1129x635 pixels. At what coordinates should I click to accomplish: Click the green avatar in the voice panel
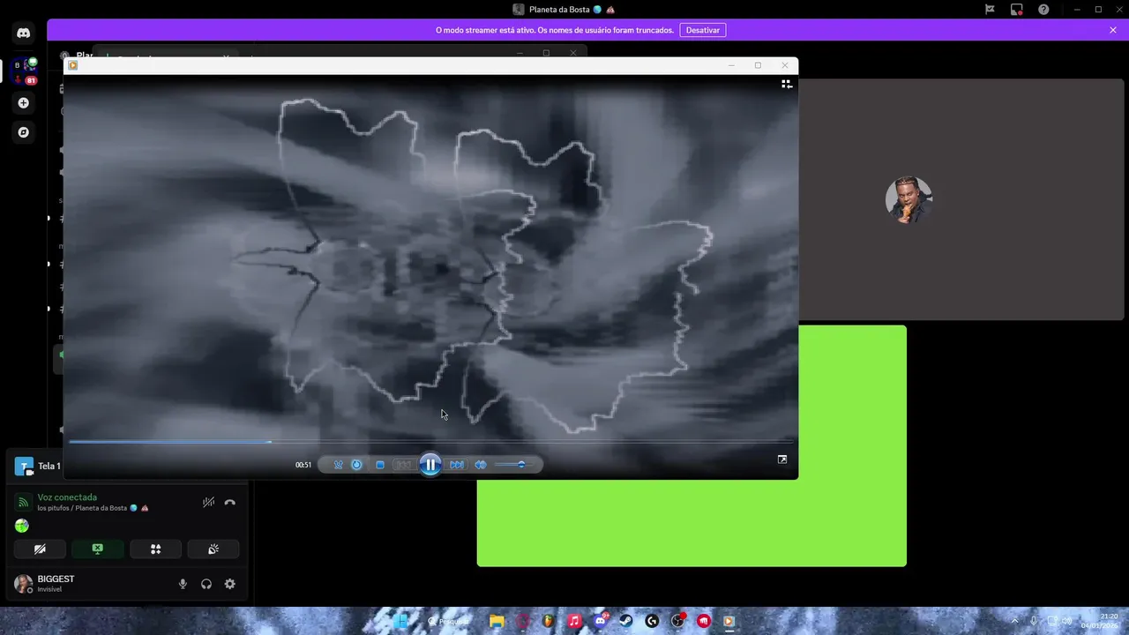22,526
